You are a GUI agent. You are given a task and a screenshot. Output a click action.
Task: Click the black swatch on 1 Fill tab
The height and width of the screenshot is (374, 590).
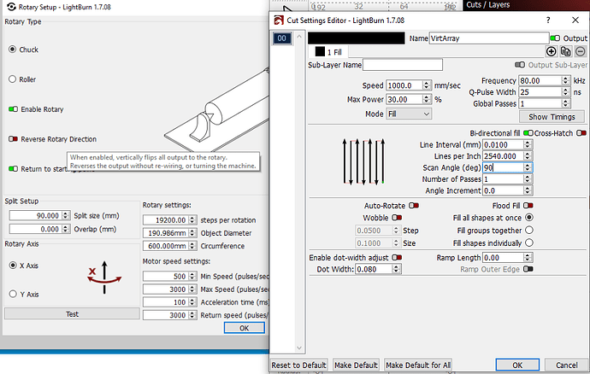[x=320, y=51]
